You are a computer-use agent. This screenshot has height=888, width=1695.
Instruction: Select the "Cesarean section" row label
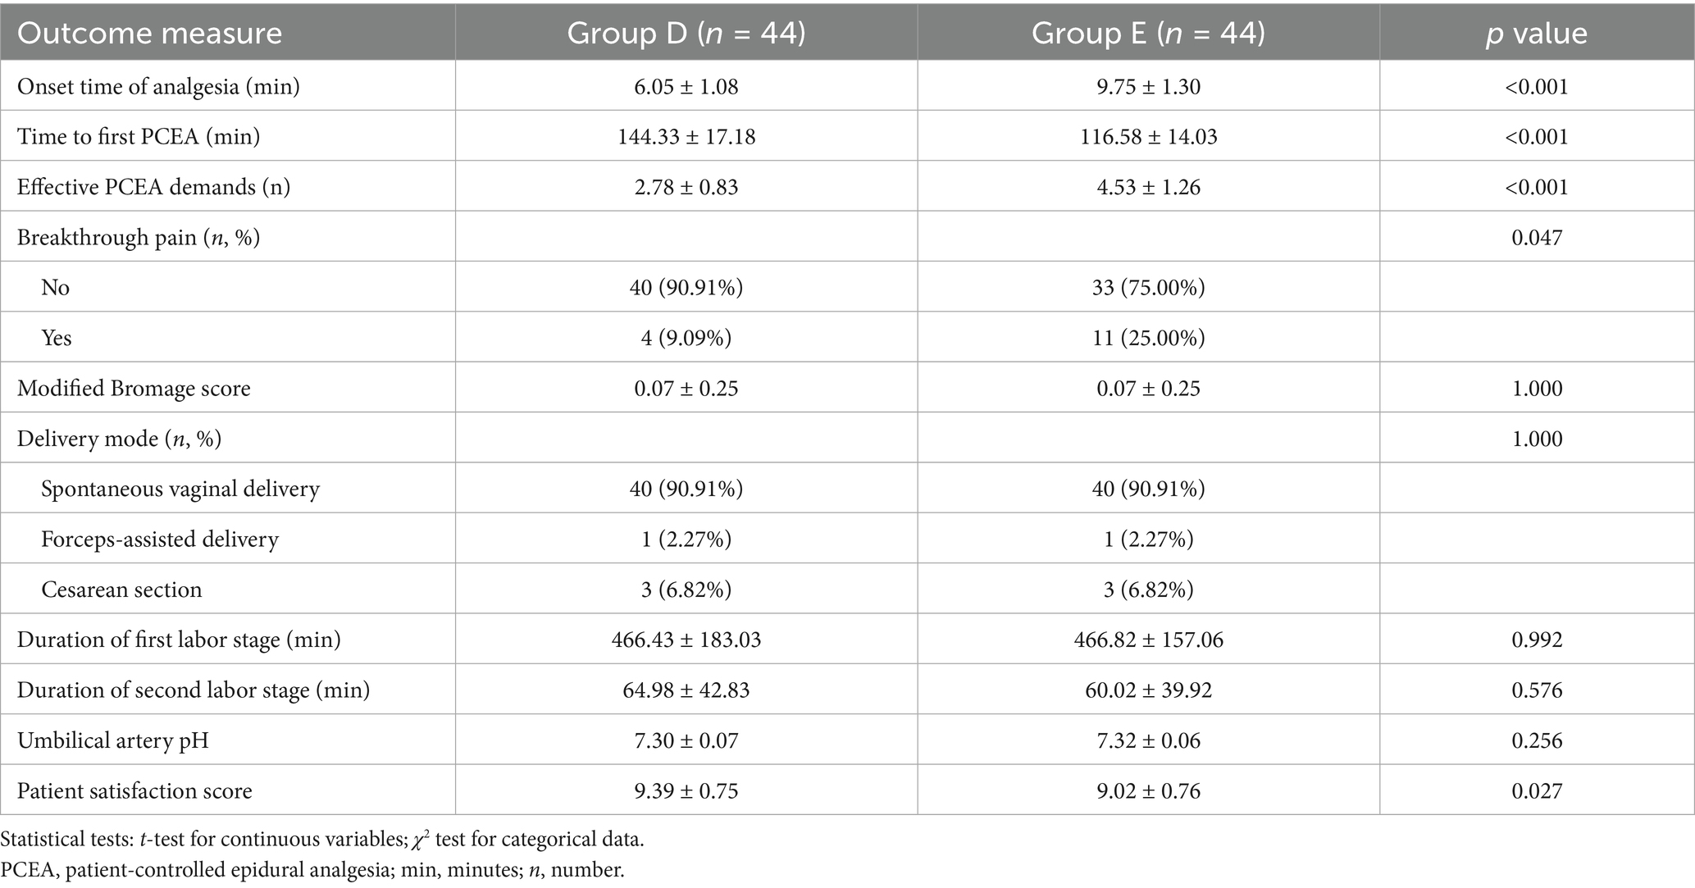pos(121,590)
